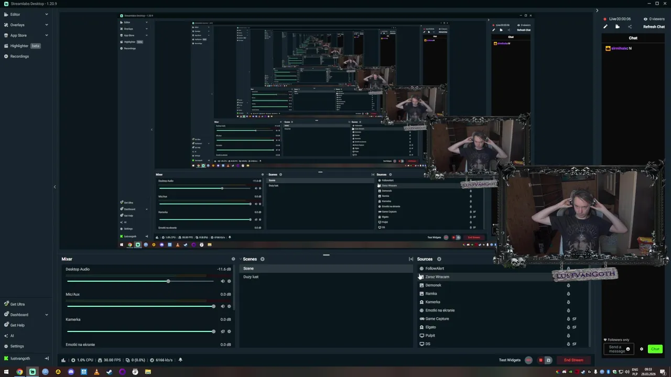The image size is (671, 377).
Task: Open Desktop Audio source settings gear
Action: [x=229, y=281]
